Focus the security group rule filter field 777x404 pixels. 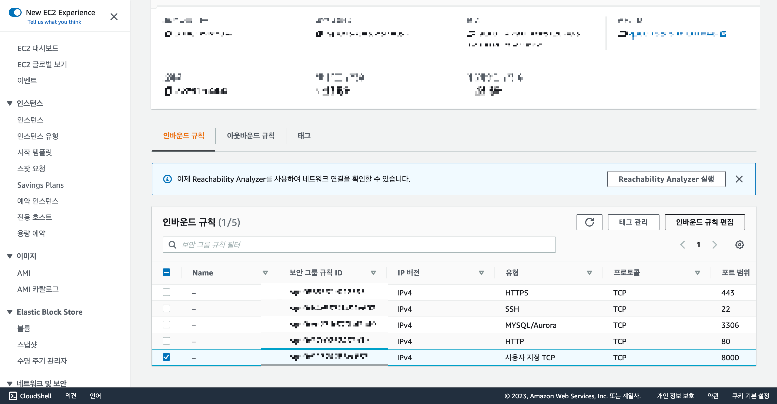click(x=359, y=244)
